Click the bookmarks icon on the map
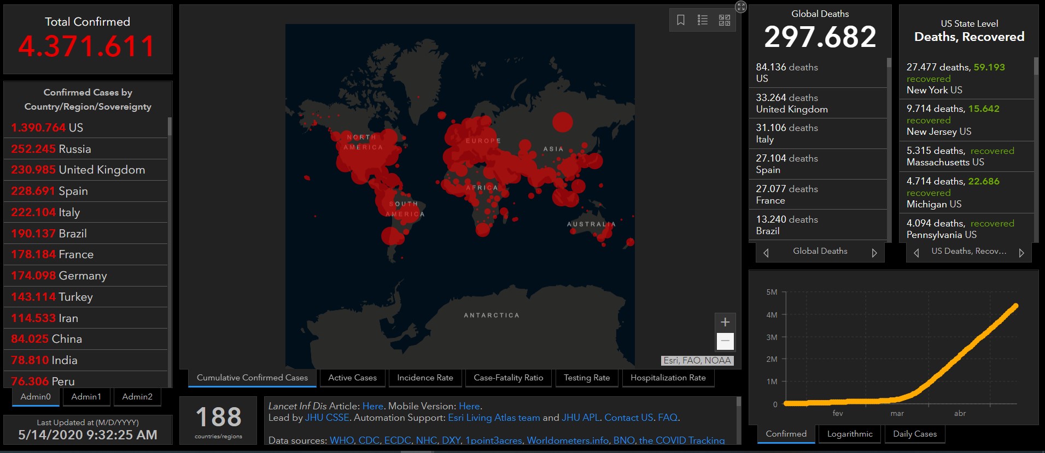 pos(681,20)
